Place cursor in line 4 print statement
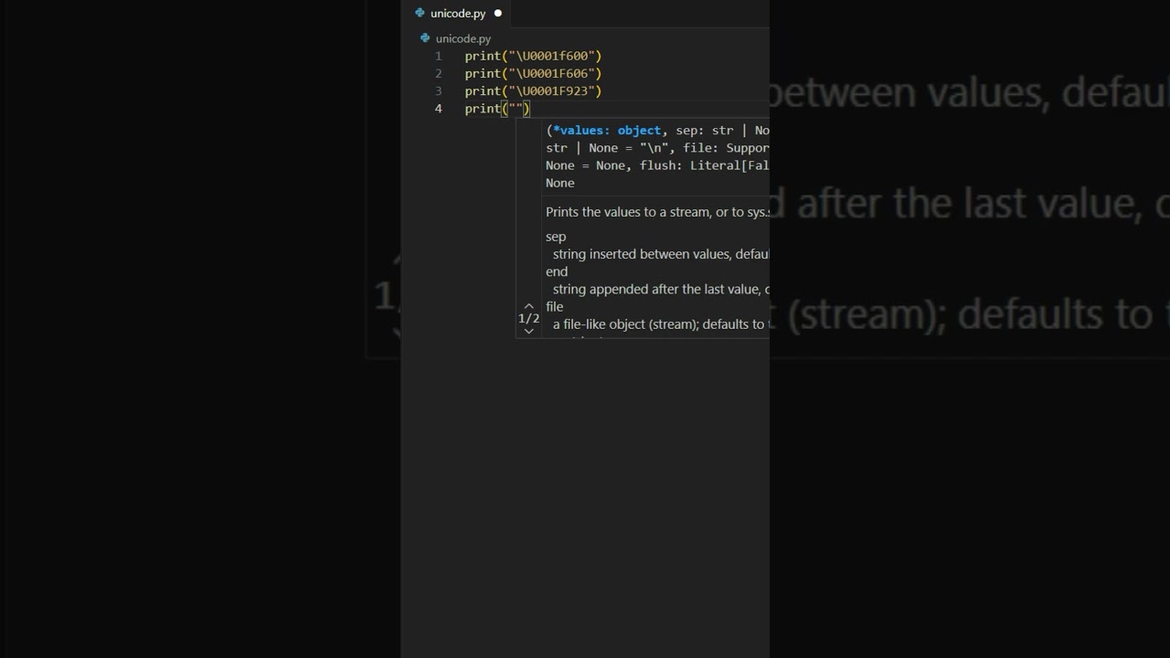 (497, 109)
